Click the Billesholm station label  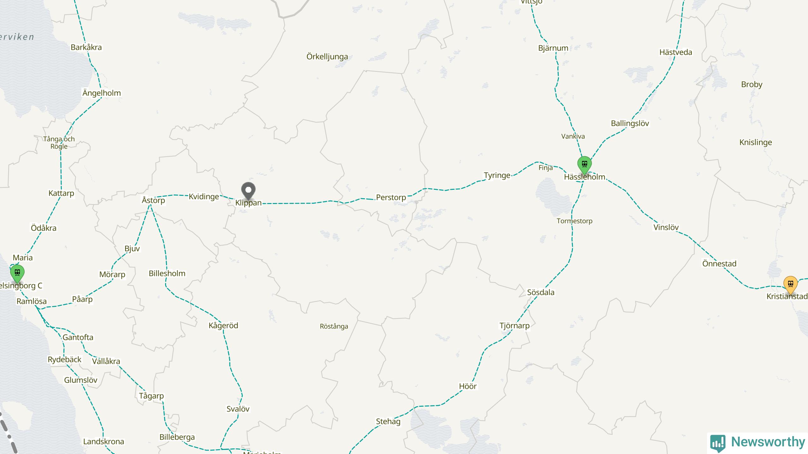[167, 273]
